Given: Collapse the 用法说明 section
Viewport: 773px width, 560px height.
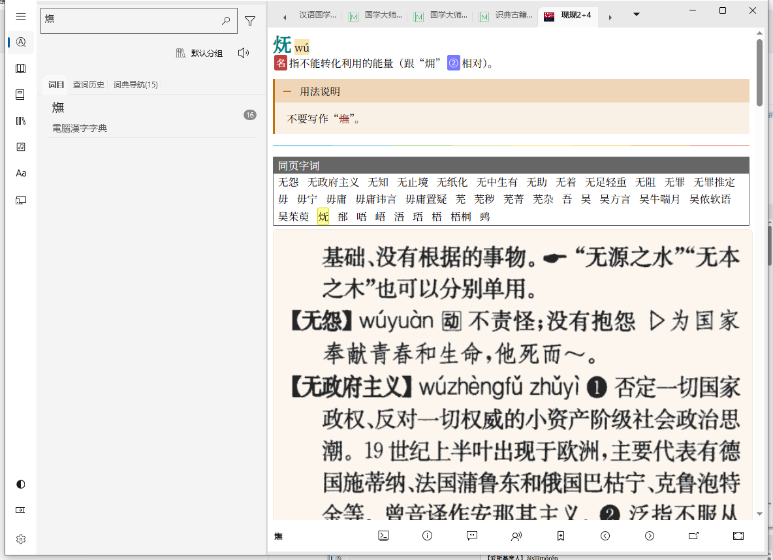Looking at the screenshot, I should coord(287,92).
